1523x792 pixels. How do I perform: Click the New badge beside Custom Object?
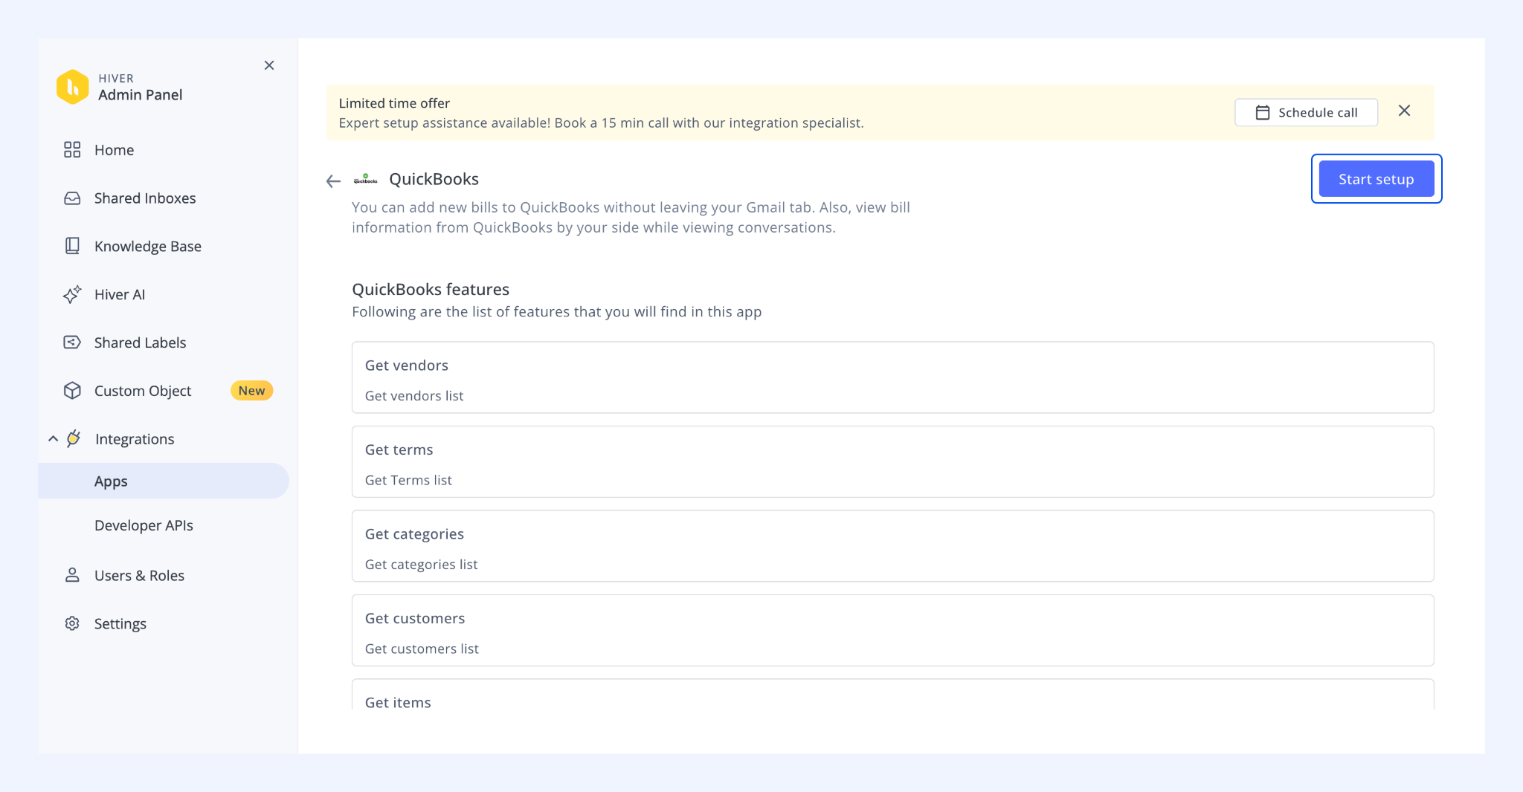251,391
